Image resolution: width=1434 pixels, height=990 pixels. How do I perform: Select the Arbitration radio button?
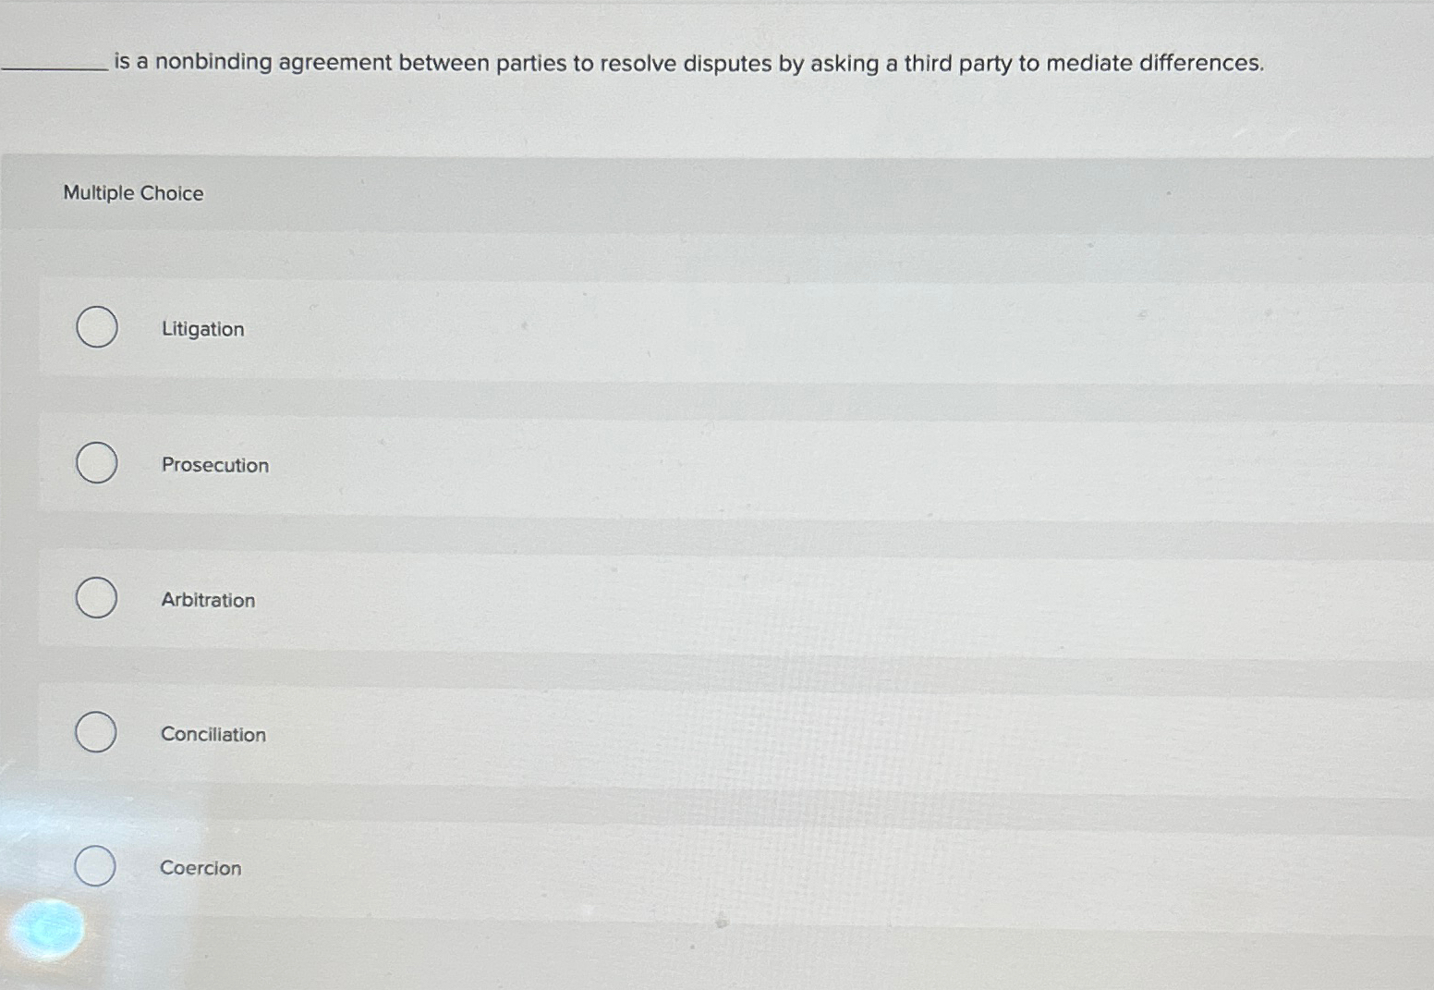coord(96,598)
